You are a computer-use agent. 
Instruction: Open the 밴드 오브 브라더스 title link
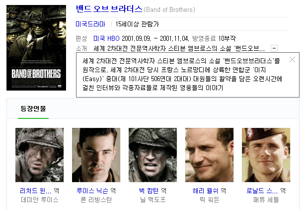(109, 9)
